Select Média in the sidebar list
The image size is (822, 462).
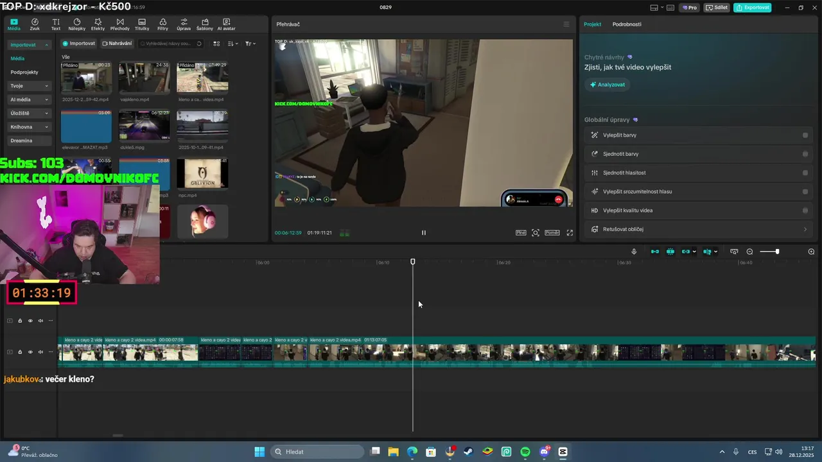pyautogui.click(x=17, y=58)
